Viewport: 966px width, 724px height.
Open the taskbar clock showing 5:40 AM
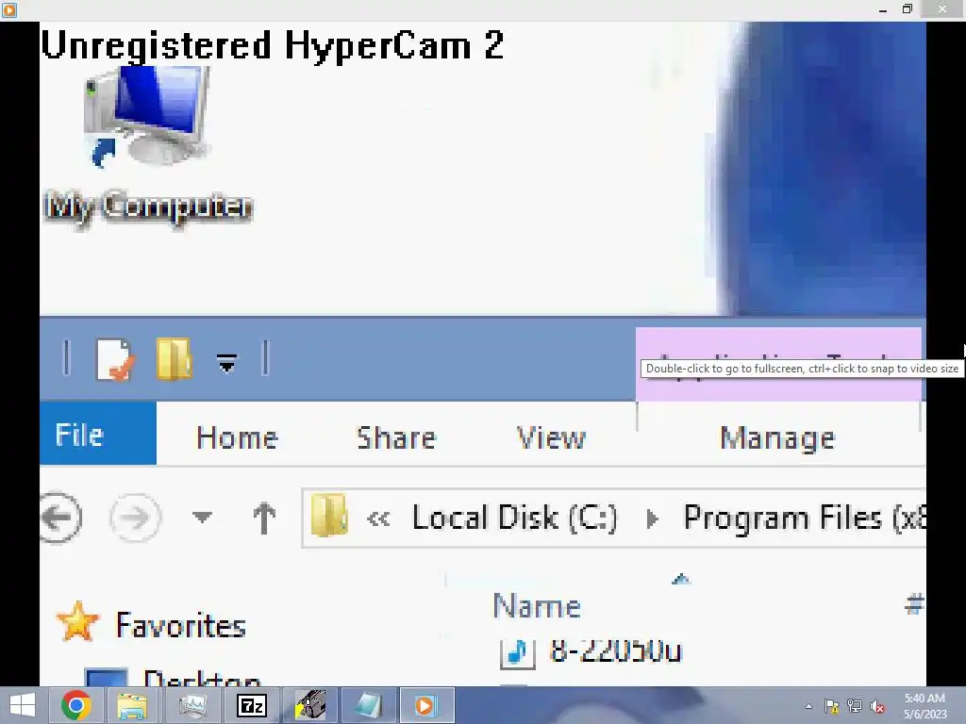click(x=924, y=706)
